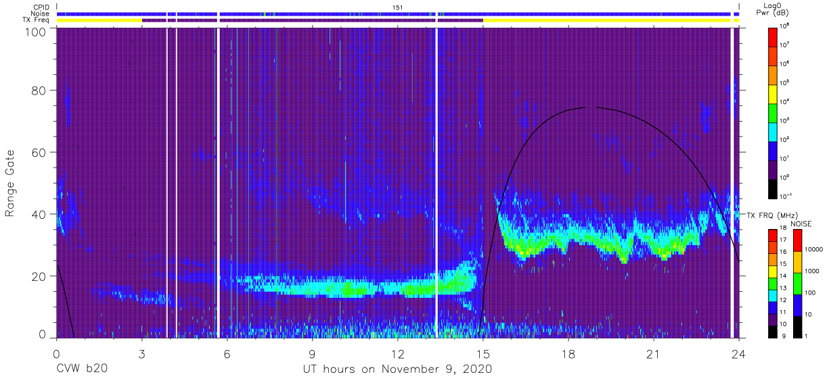Select the orange-yellow 1000-10000 segment of NOISE colorbar

(x=797, y=261)
